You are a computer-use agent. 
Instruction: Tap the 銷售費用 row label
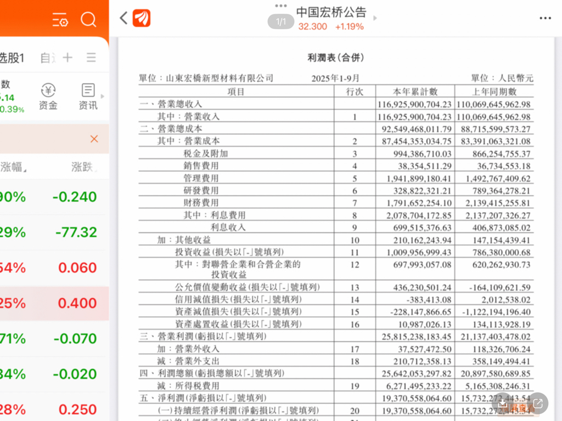pyautogui.click(x=201, y=166)
